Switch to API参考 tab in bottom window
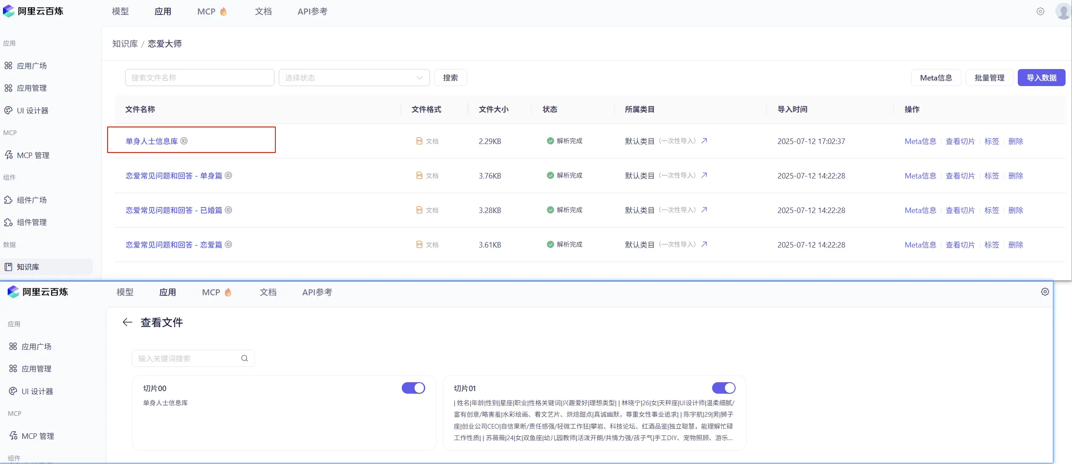Viewport: 1072px width, 464px height. pos(317,292)
